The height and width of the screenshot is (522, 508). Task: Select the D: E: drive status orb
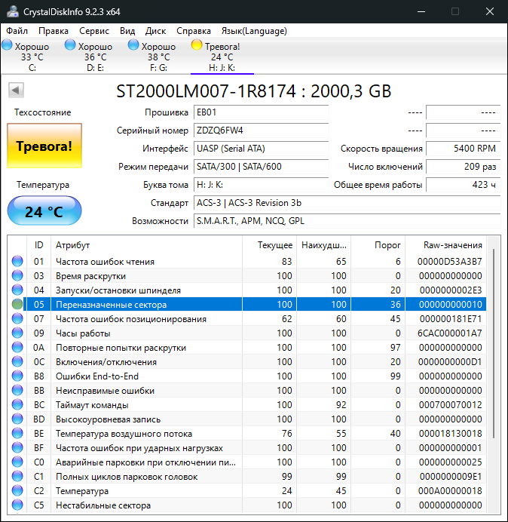pyautogui.click(x=70, y=46)
